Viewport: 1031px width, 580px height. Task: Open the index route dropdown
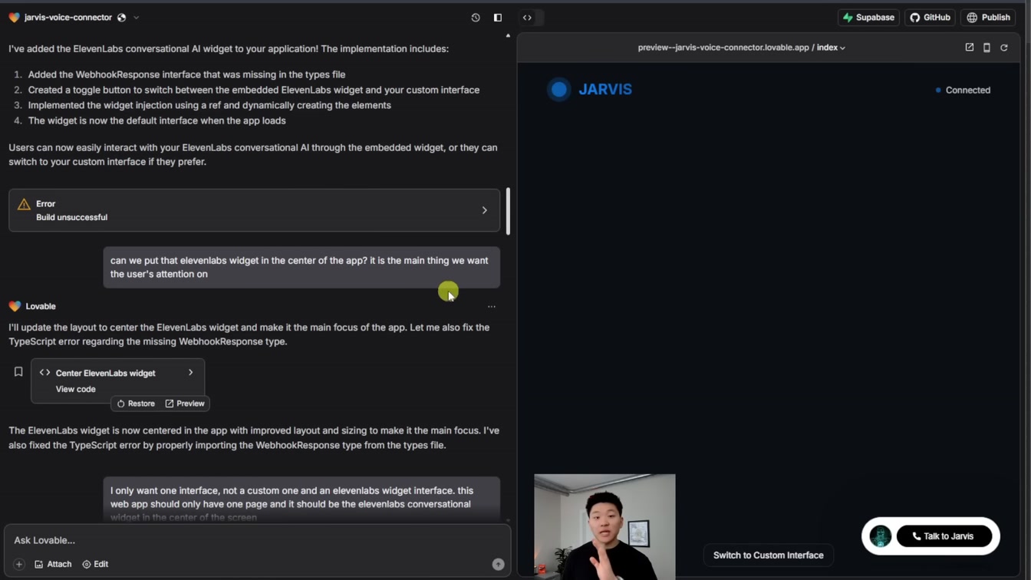(831, 48)
